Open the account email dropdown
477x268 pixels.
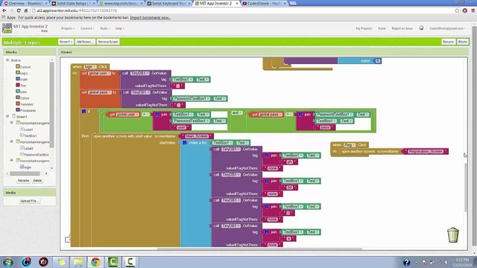click(x=447, y=28)
